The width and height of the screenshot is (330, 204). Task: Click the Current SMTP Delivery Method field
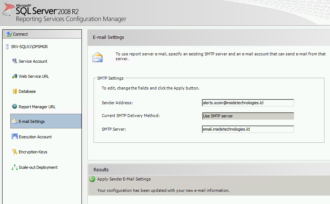point(248,116)
